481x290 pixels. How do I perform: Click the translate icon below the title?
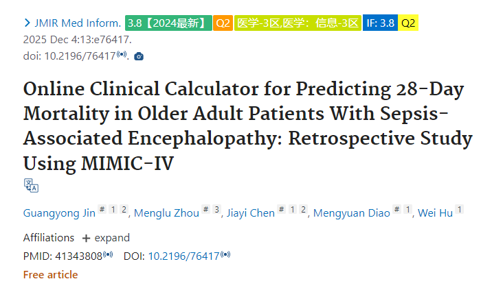(31, 185)
